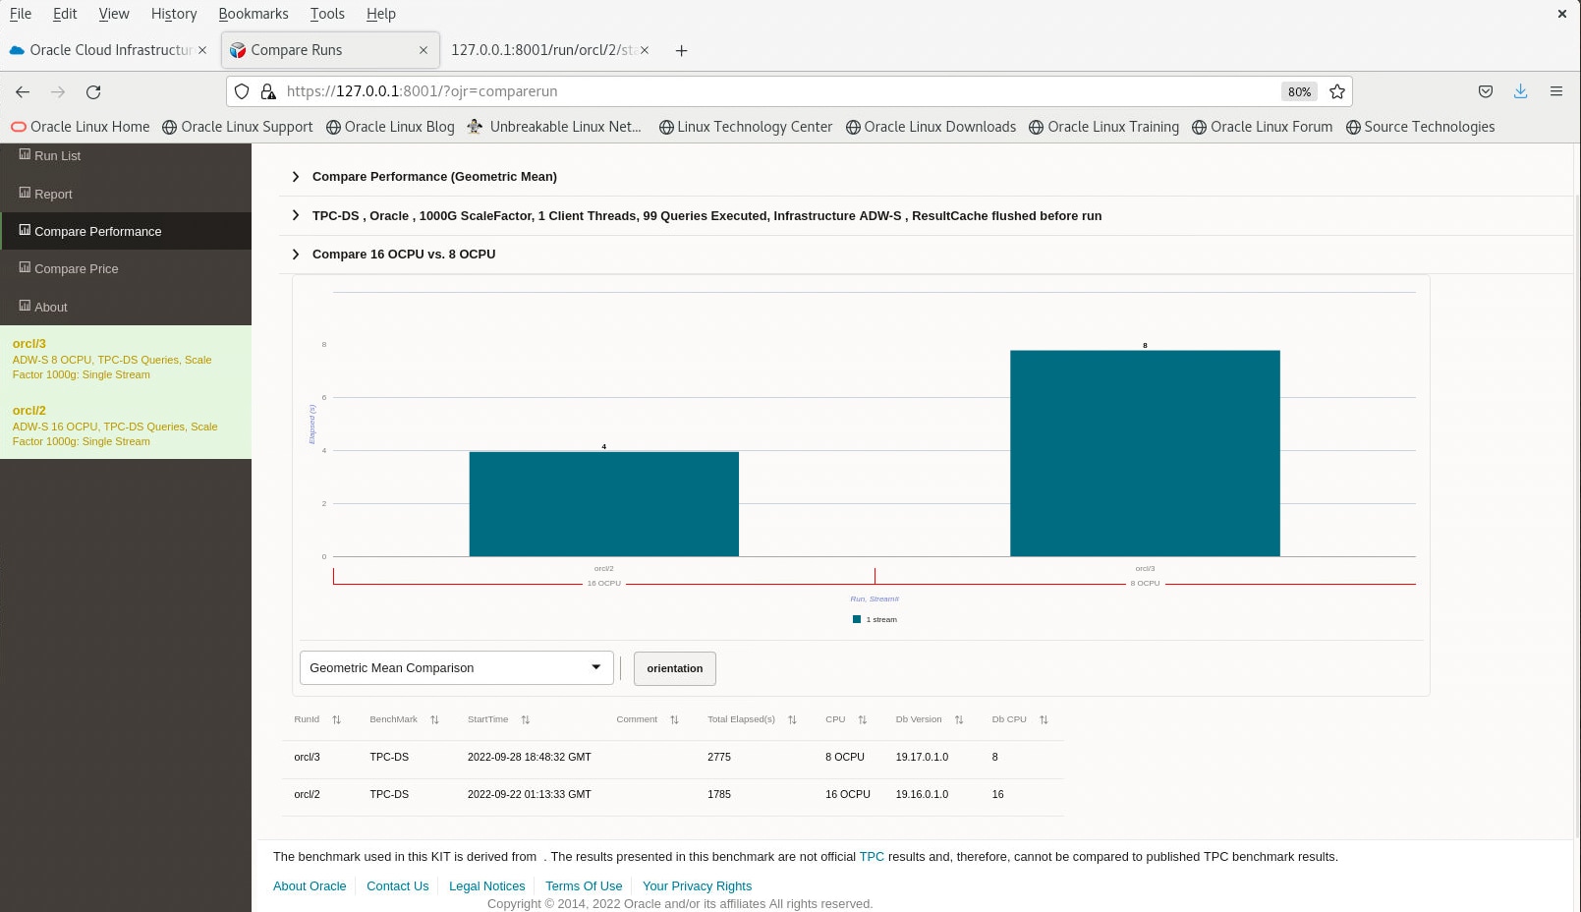1581x912 pixels.
Task: Sort table by RunId arrows
Action: (x=336, y=720)
